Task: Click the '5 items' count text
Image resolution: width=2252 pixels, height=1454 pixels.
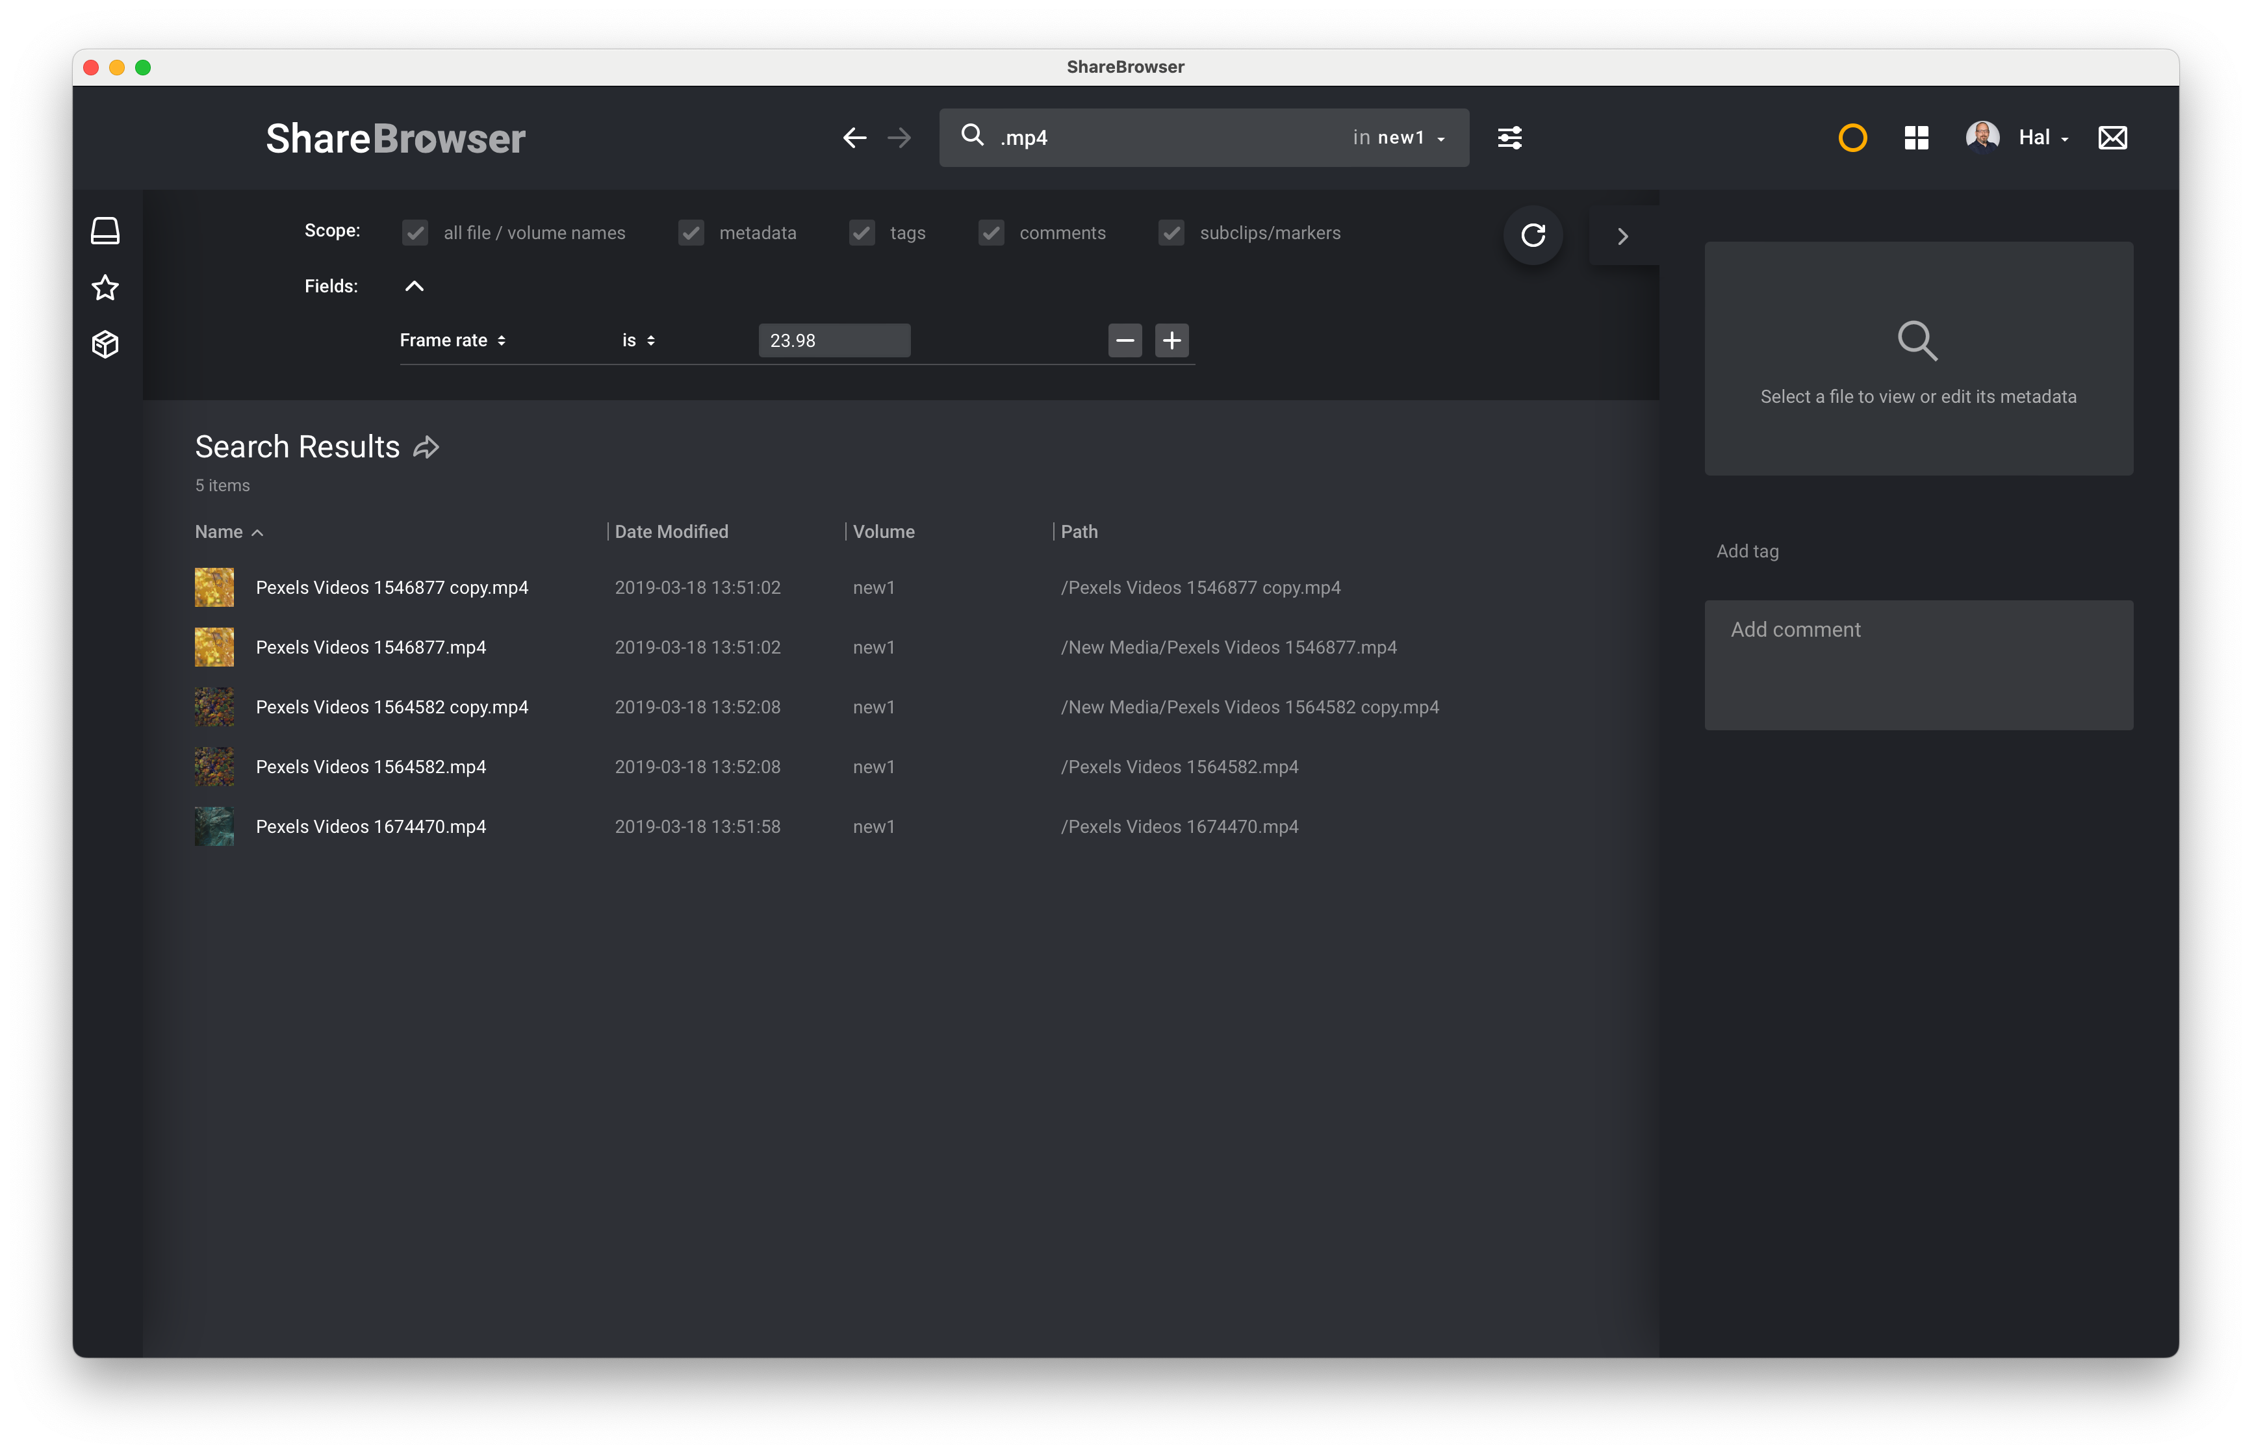Action: coord(223,485)
